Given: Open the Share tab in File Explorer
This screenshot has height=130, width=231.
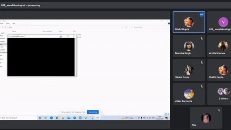Looking at the screenshot, I should pos(8,23).
